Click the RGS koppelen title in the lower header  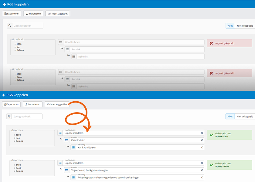[17, 95]
